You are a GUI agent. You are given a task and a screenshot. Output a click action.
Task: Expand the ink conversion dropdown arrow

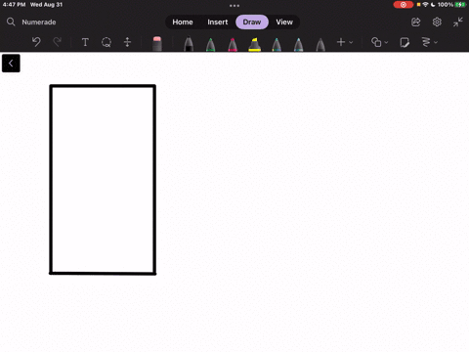(436, 42)
